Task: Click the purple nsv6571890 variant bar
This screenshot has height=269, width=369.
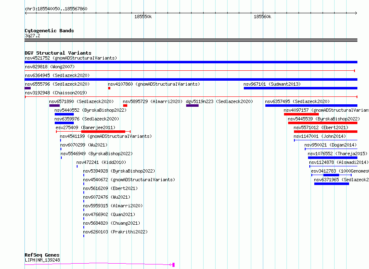Action: pyautogui.click(x=54, y=106)
